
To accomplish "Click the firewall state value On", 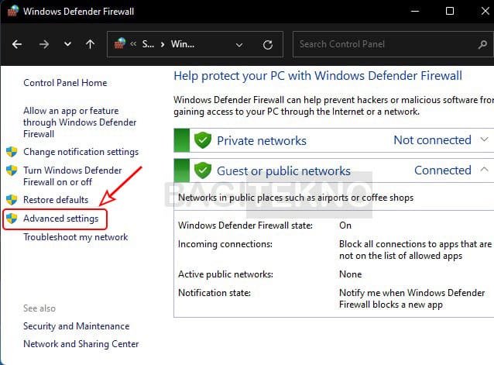I will tap(345, 226).
